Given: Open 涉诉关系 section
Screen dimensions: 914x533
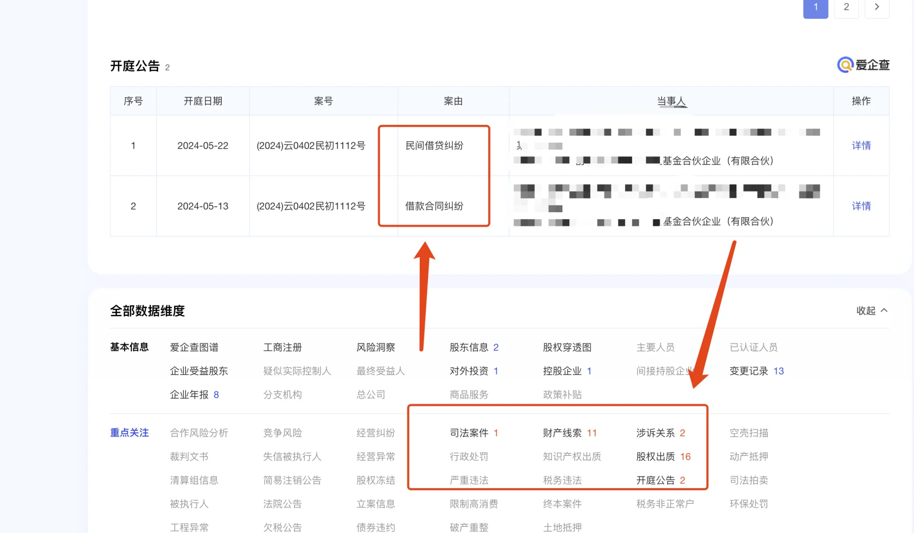Looking at the screenshot, I should coord(661,433).
